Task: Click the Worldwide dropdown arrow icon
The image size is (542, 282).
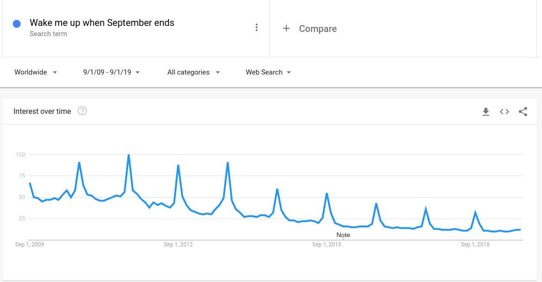Action: point(55,72)
